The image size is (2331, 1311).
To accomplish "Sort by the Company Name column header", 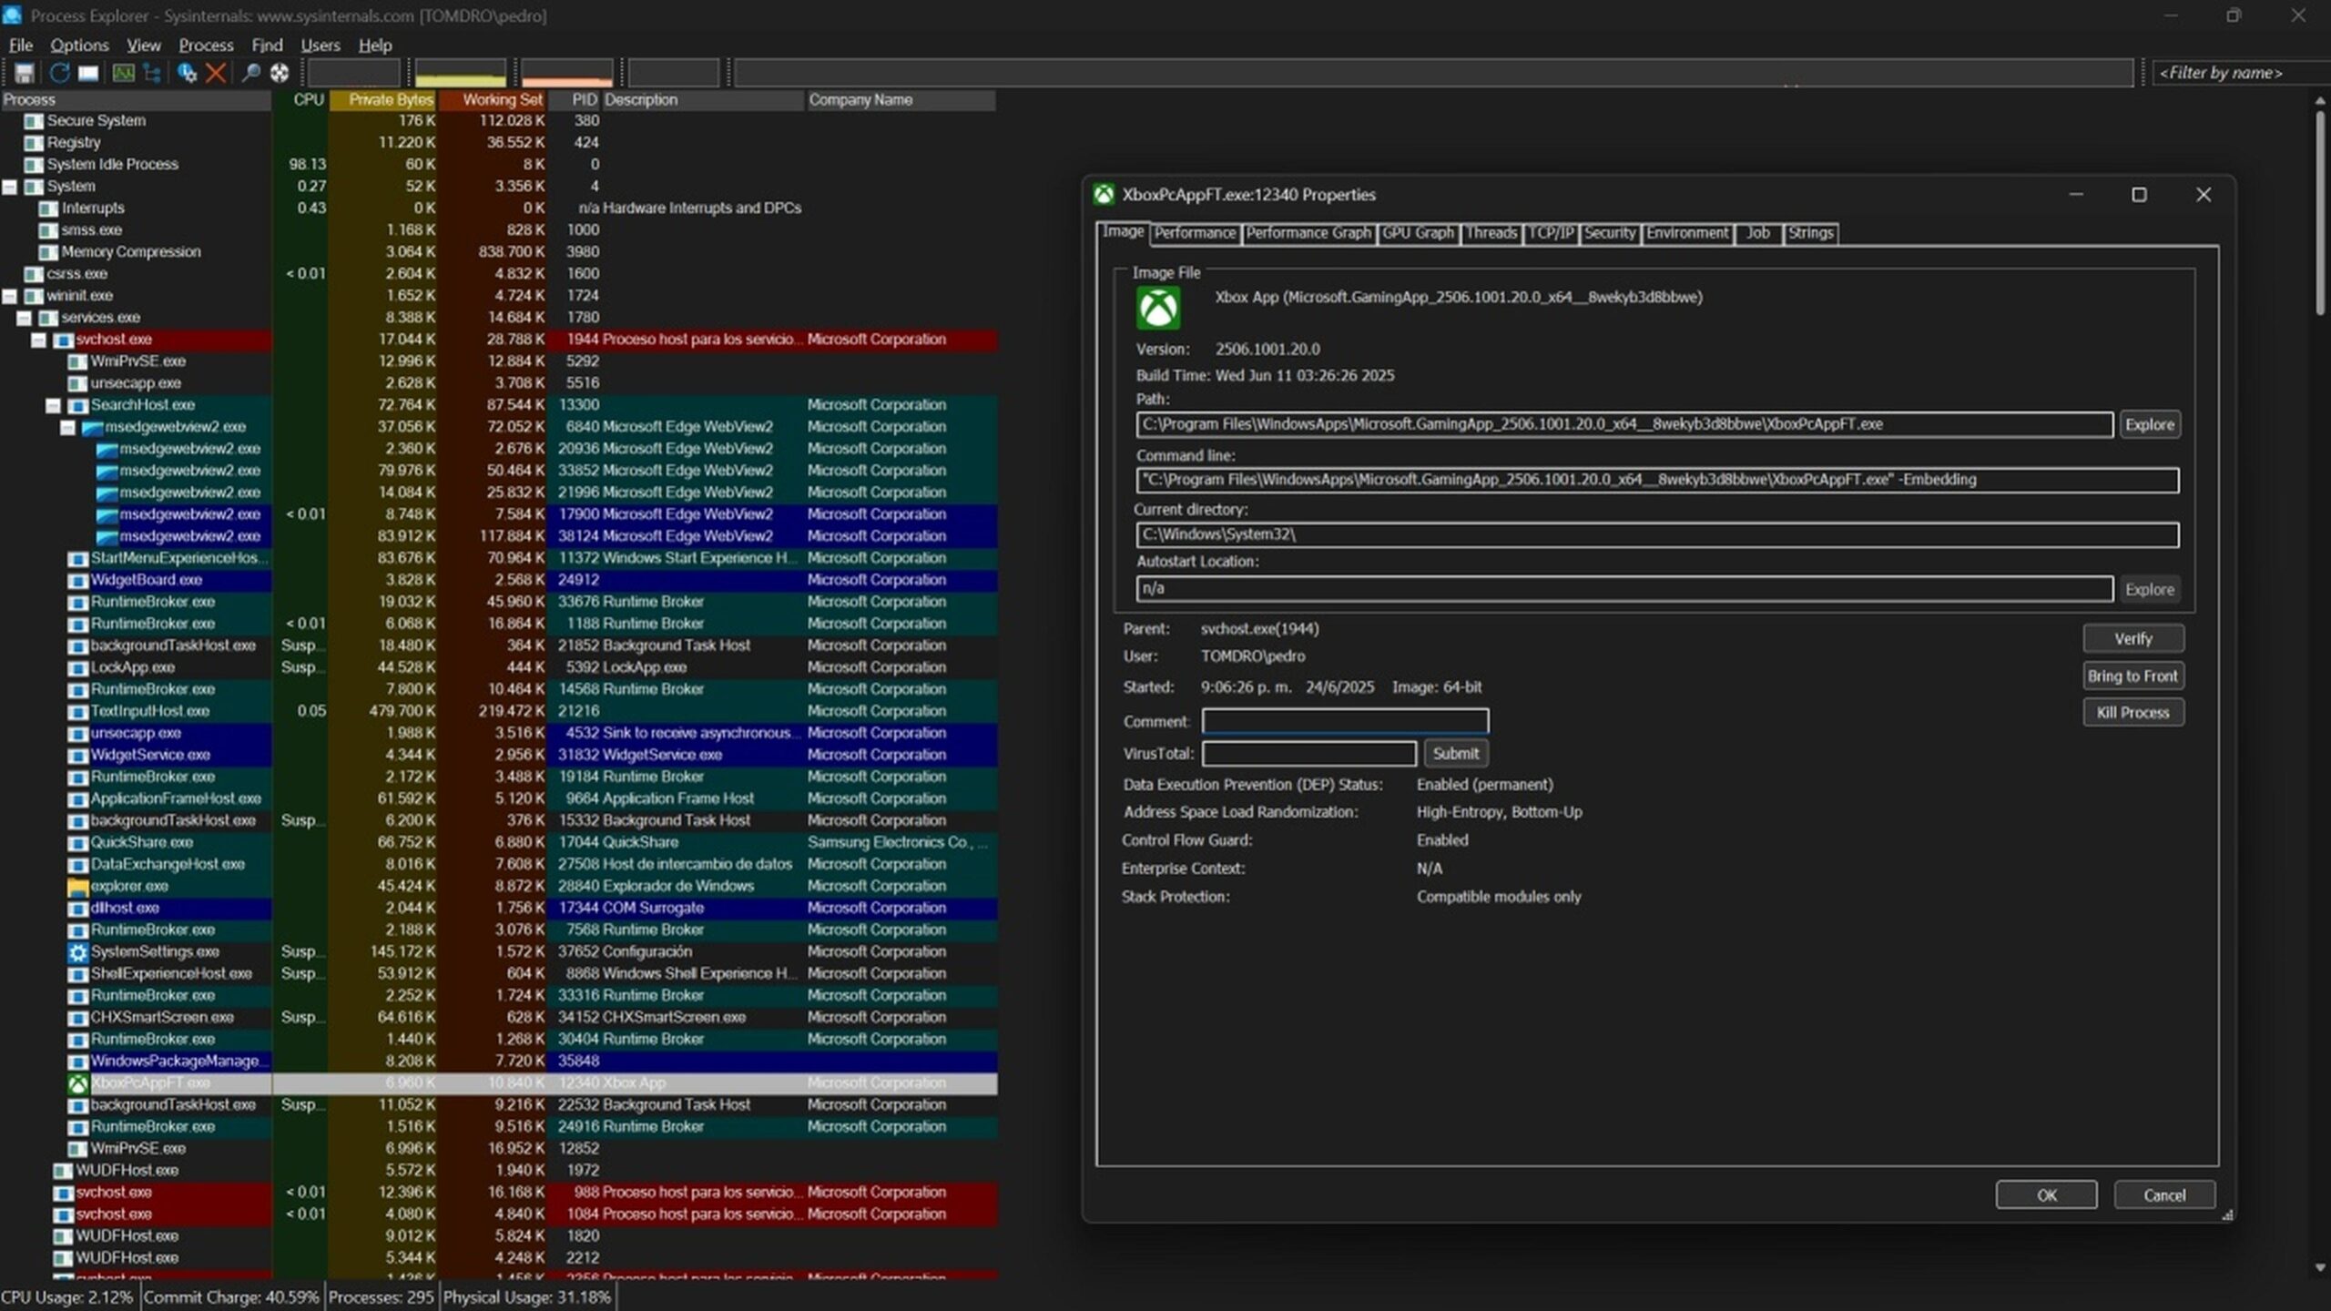I will point(901,100).
